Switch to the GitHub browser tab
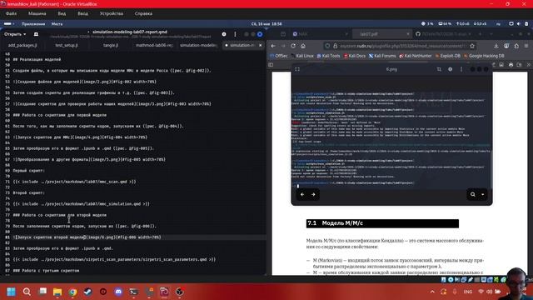This screenshot has height=300, width=533. [443, 34]
